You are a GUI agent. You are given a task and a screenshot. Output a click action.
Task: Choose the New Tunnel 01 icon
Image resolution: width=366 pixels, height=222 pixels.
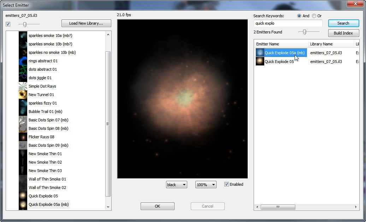coord(23,95)
